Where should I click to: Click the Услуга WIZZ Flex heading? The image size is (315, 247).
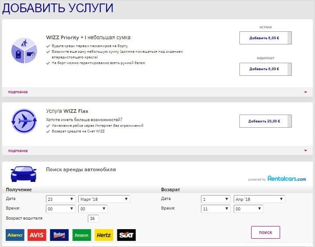[x=67, y=111]
